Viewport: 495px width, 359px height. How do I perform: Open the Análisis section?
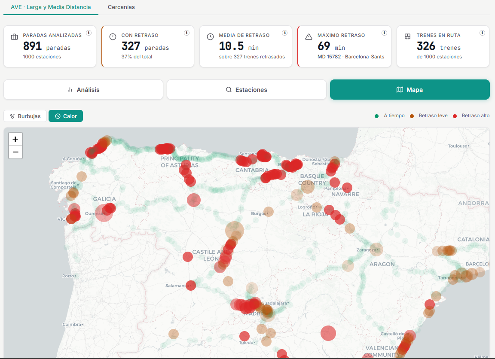coord(83,90)
